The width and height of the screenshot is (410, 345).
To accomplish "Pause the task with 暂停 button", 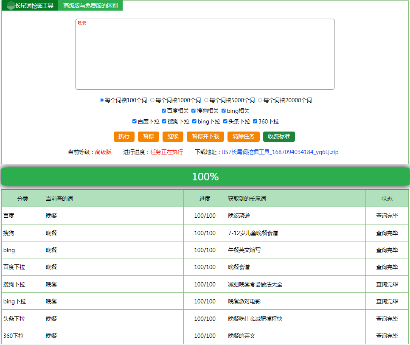I will pyautogui.click(x=149, y=137).
